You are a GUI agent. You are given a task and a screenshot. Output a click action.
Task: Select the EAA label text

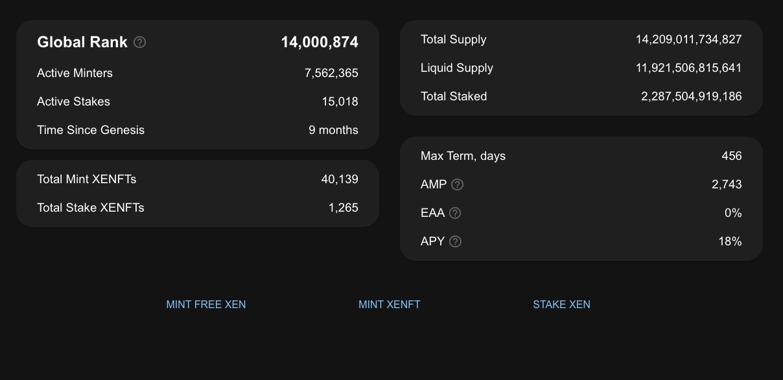432,213
